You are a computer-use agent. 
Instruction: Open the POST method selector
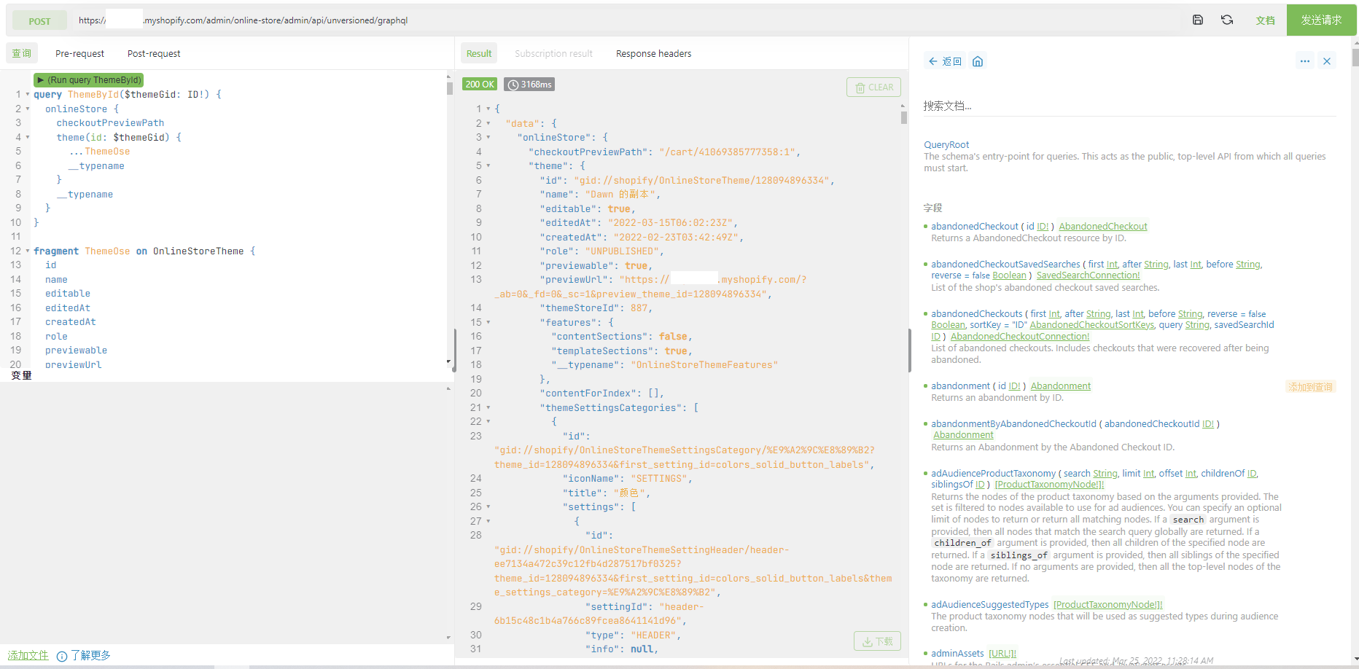coord(39,21)
